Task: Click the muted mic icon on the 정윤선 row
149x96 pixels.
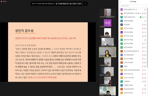Action: (143, 66)
